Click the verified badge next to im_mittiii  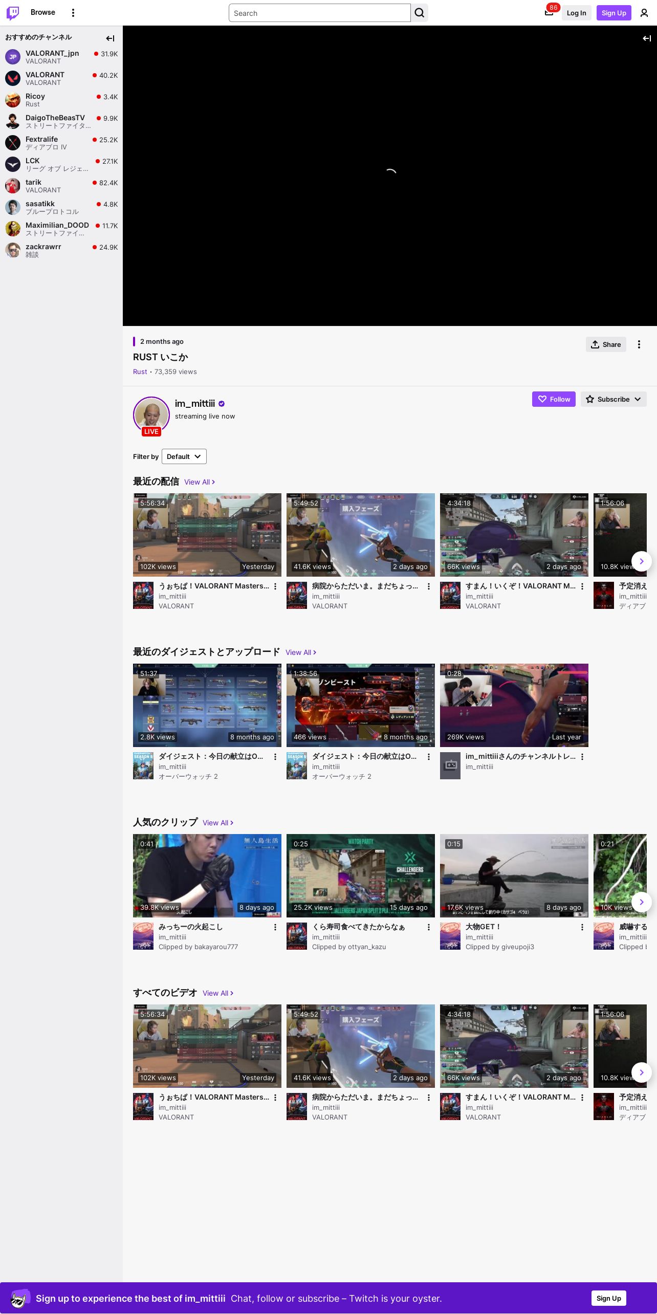(x=222, y=404)
